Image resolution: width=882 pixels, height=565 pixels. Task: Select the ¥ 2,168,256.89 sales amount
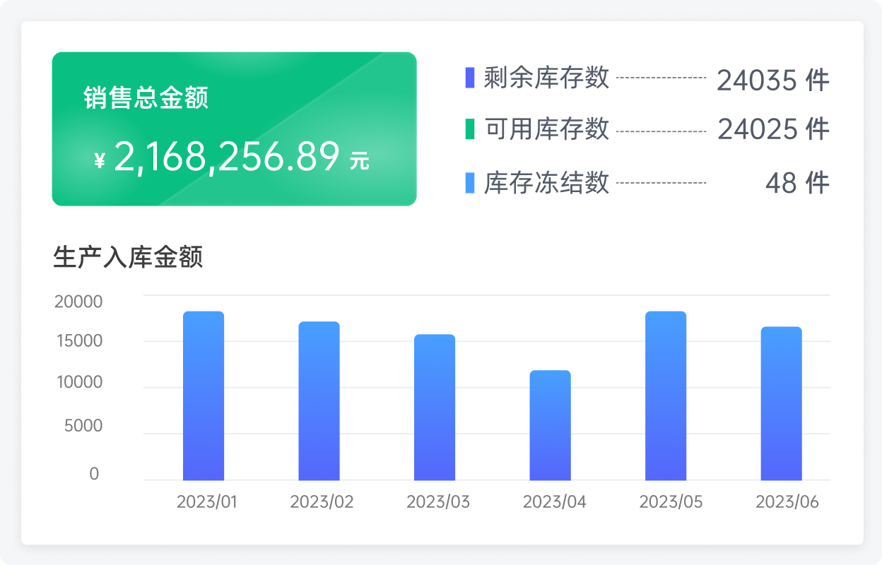click(226, 157)
